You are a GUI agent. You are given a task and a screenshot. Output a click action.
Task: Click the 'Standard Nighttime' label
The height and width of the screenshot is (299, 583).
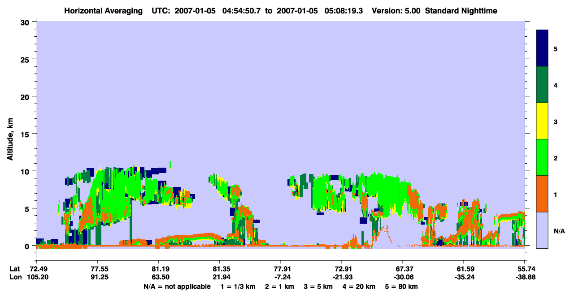(x=461, y=11)
